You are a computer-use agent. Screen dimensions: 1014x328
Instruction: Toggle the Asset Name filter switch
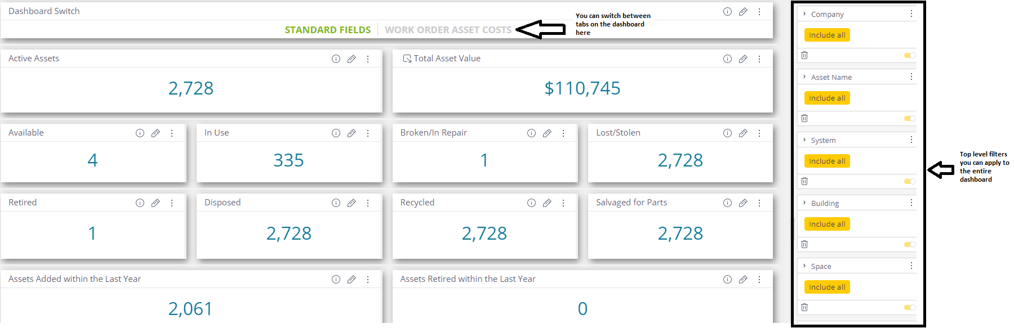click(910, 118)
